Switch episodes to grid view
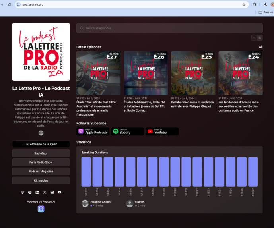This screenshot has height=228, width=274. 260,37
